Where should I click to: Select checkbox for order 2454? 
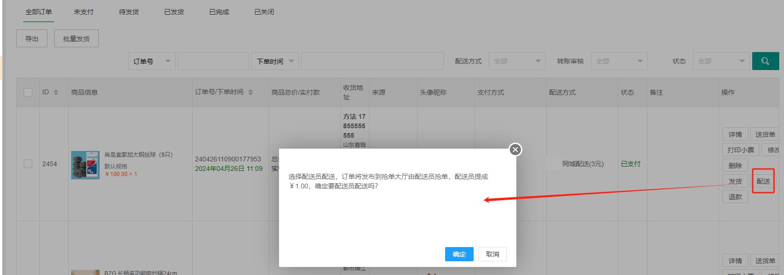click(28, 164)
